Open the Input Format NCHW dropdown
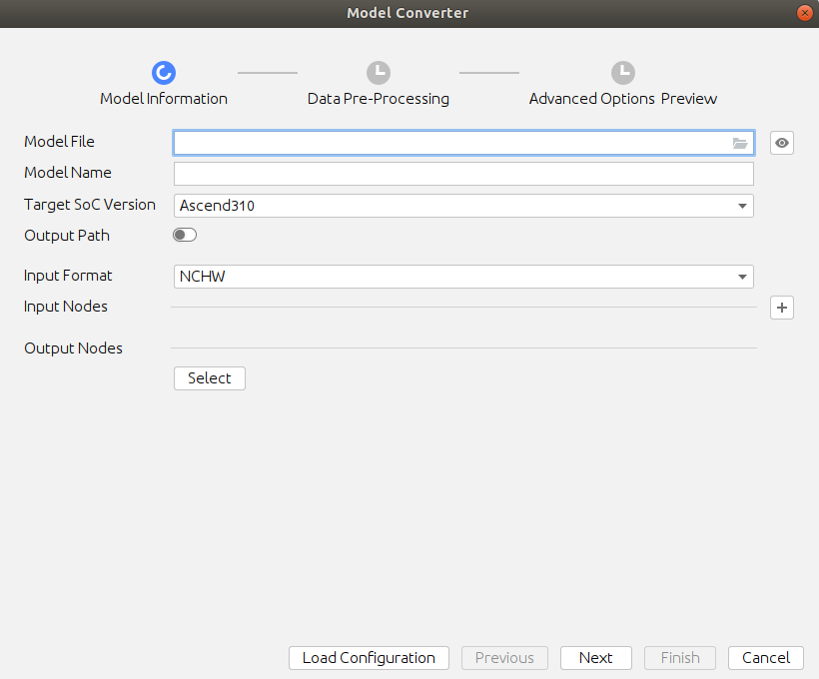Screen dimensions: 819x679 pyautogui.click(x=742, y=277)
